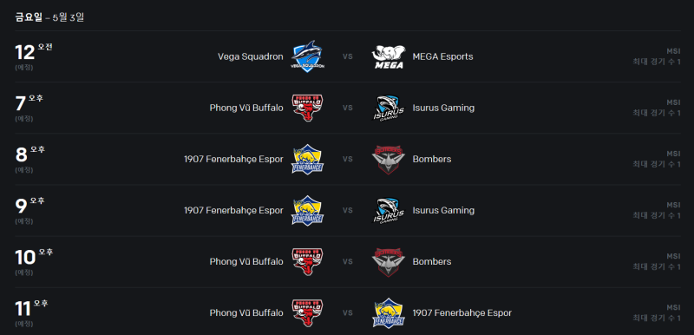The width and height of the screenshot is (694, 335).
Task: Click the vs text in the 8 오후 match
Action: tap(348, 160)
